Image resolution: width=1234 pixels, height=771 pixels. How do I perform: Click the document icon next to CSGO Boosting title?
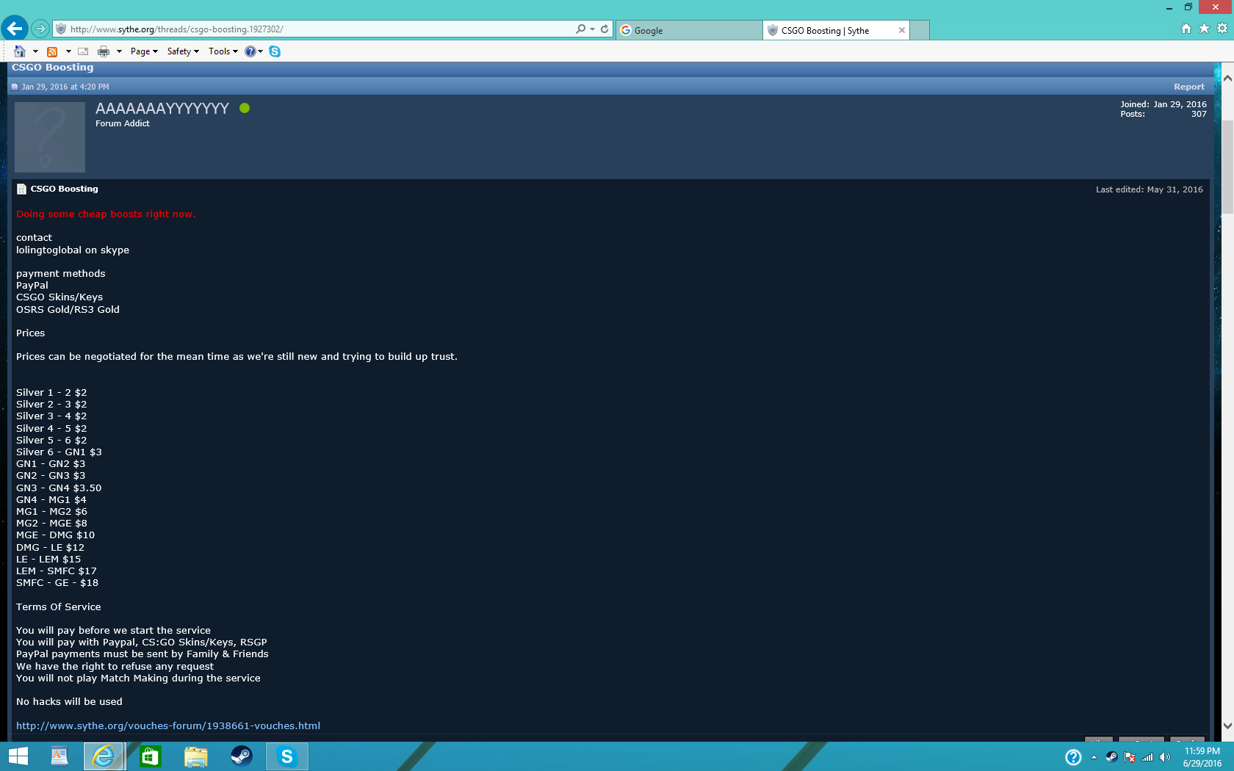(21, 189)
